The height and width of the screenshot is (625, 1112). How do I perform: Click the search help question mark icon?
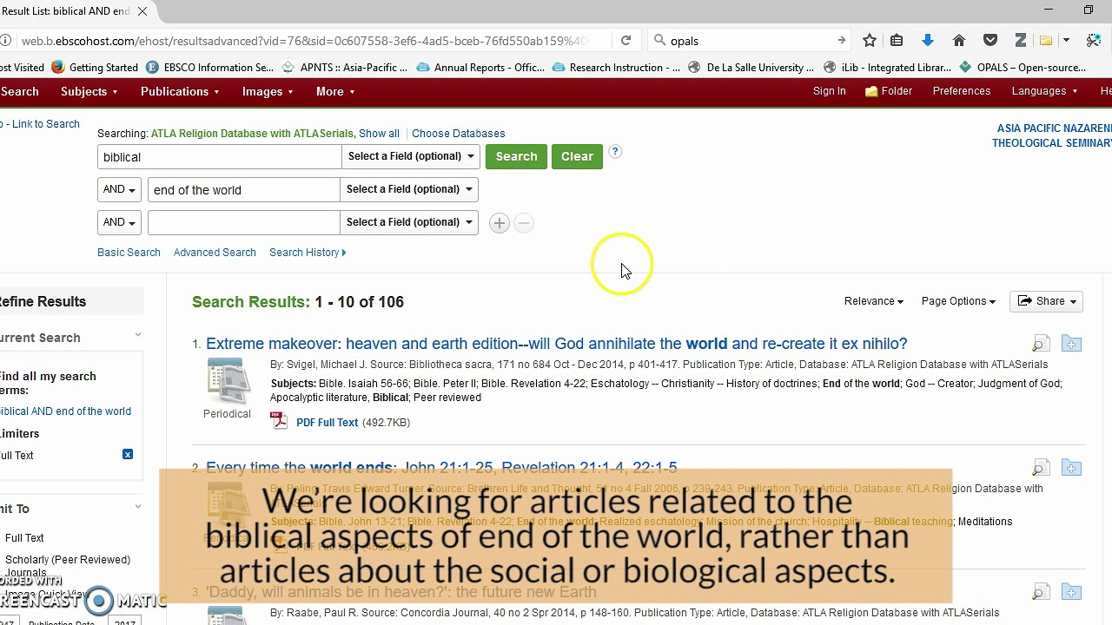click(x=615, y=152)
